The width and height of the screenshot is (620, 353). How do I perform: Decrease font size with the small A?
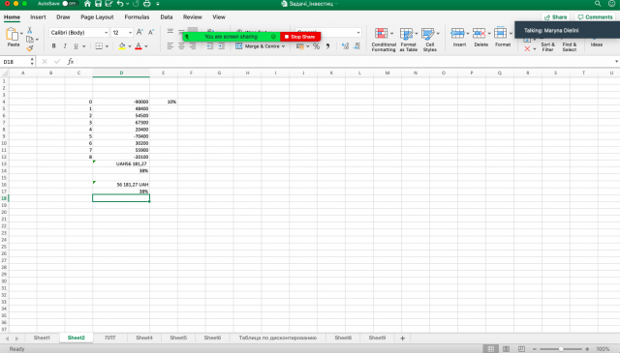151,32
